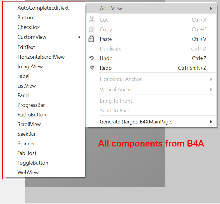
Task: Add an EditText view
Action: point(26,47)
